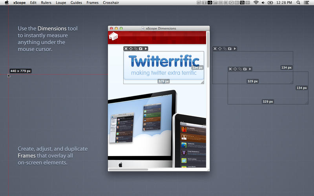
Task: Toggle the Guides grid icon in the menu bar
Action: pos(237,3)
